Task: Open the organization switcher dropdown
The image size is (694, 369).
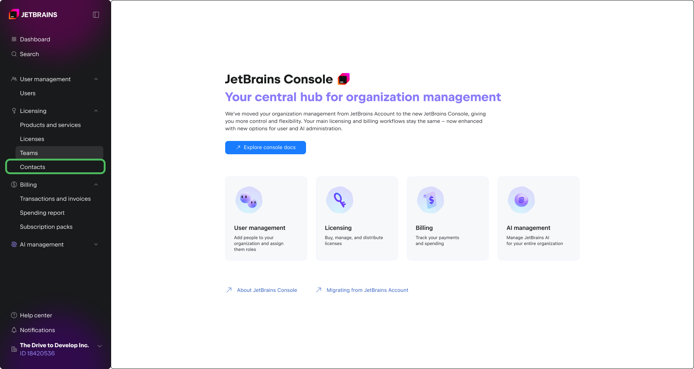Action: pos(99,346)
